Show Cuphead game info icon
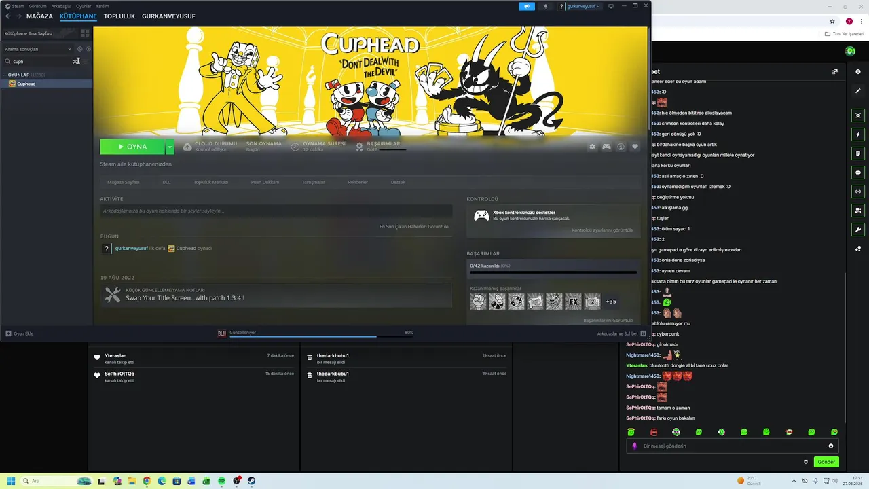This screenshot has width=869, height=489. click(x=621, y=147)
